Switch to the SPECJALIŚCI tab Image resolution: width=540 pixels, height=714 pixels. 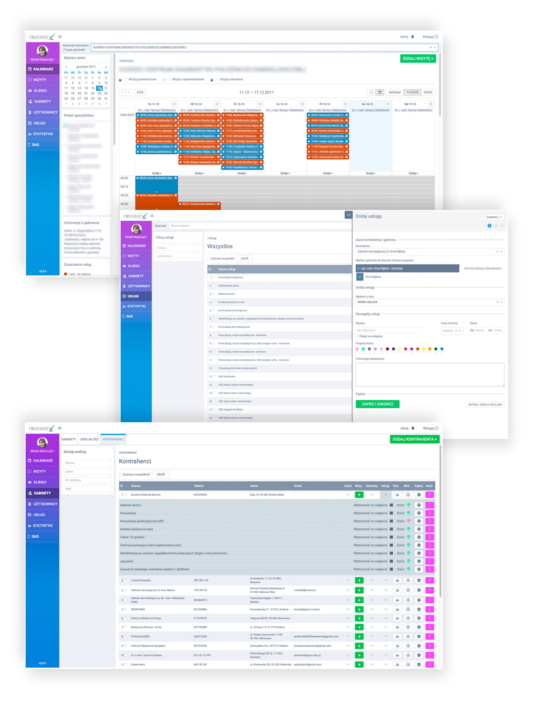[89, 439]
